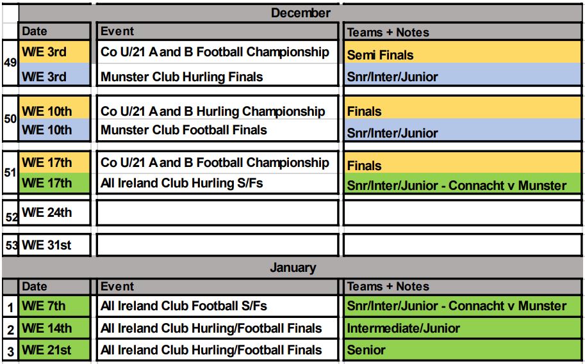Screen dimensions: 585x364
Task: Select the Senior notes cell
Action: tap(462, 350)
